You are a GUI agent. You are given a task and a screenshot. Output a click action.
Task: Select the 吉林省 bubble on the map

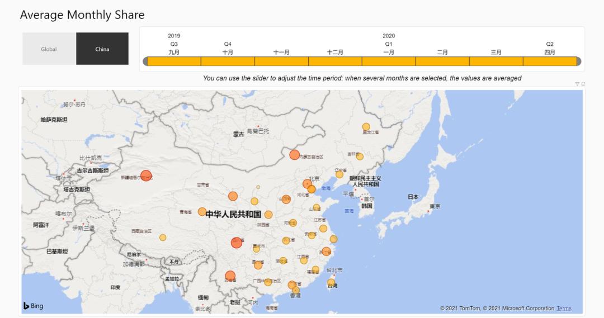click(x=360, y=156)
